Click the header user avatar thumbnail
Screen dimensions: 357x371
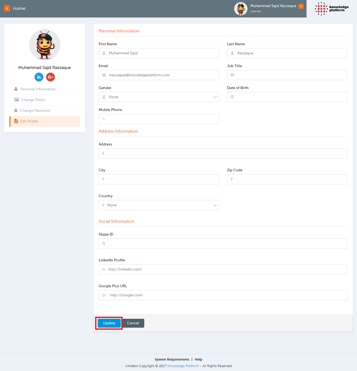click(x=241, y=9)
